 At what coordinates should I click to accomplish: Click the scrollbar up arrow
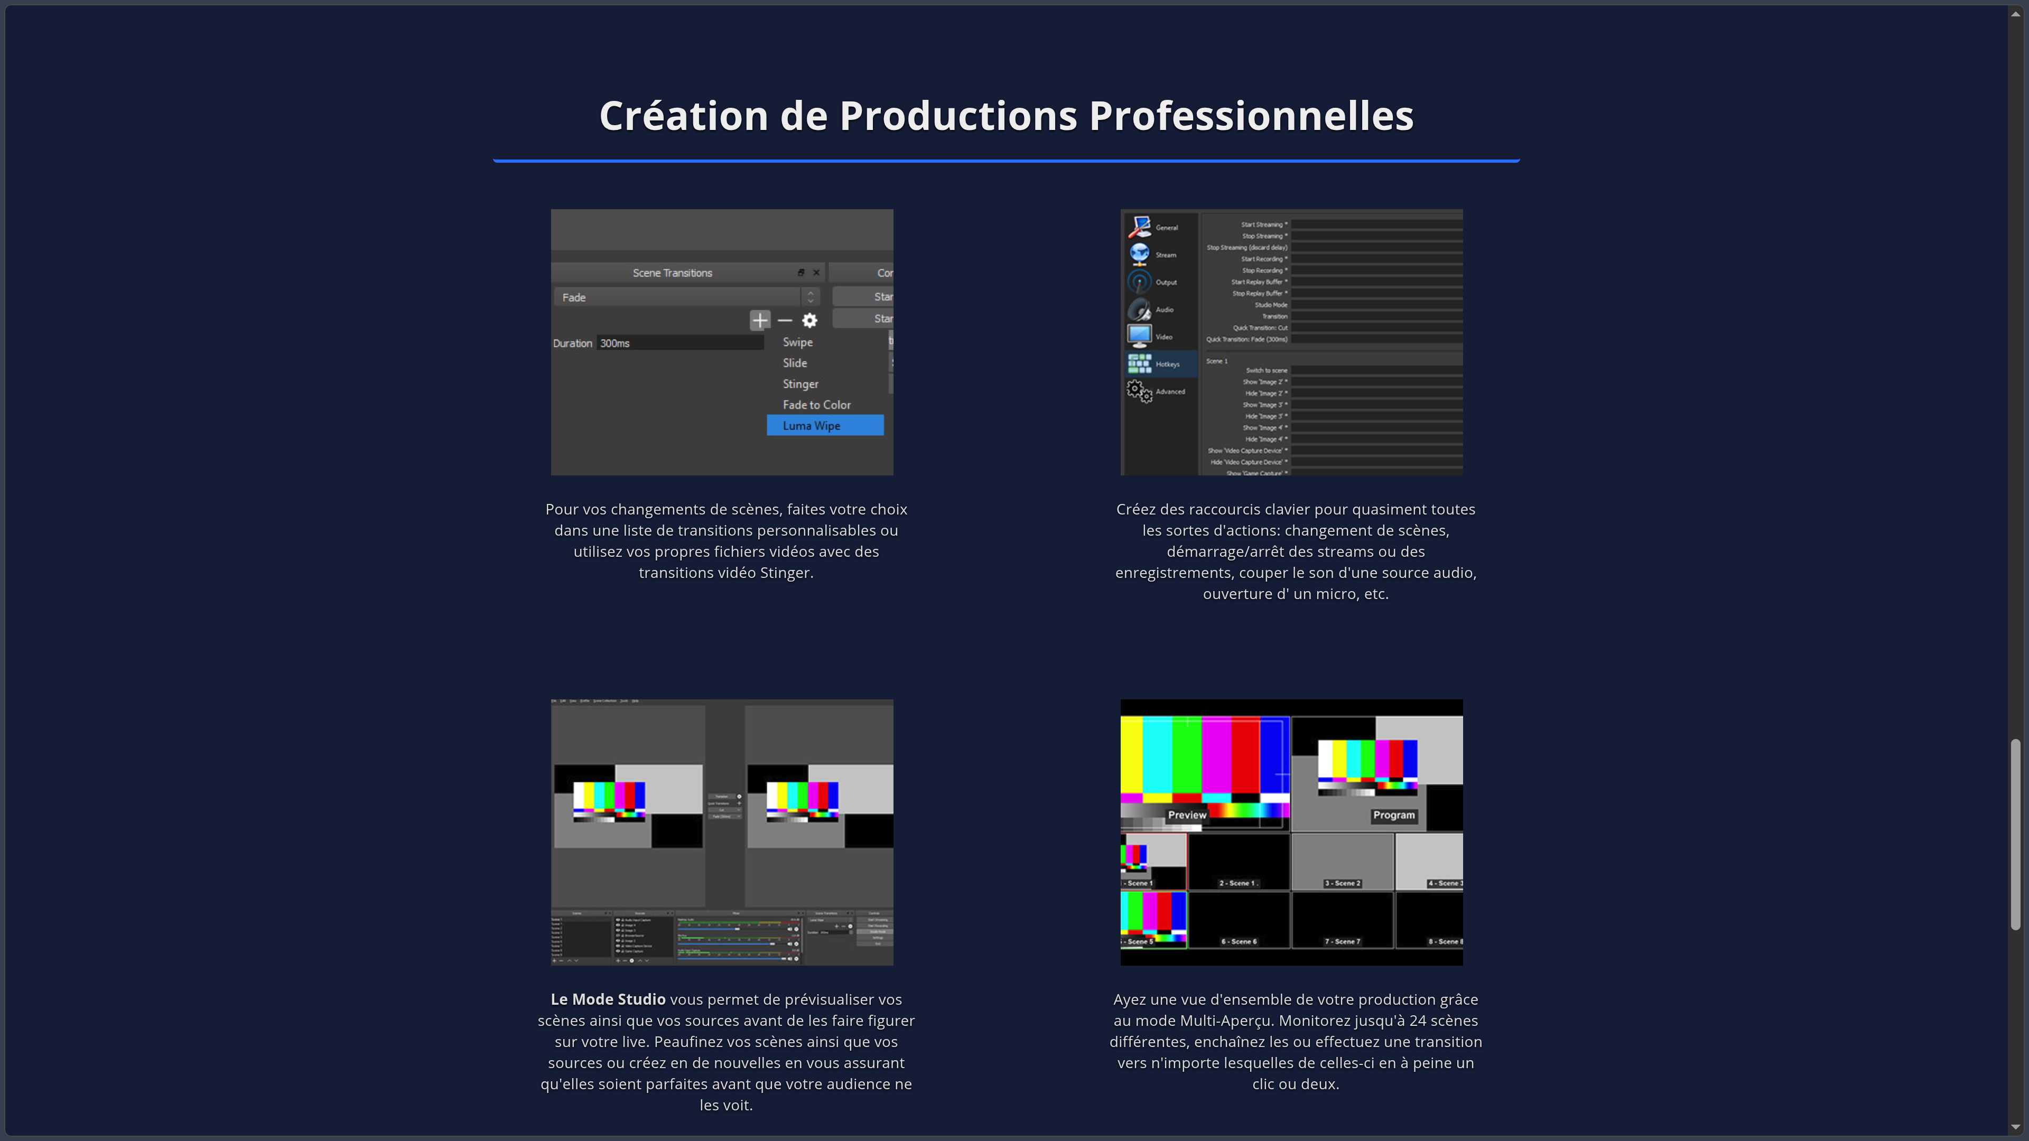2016,14
